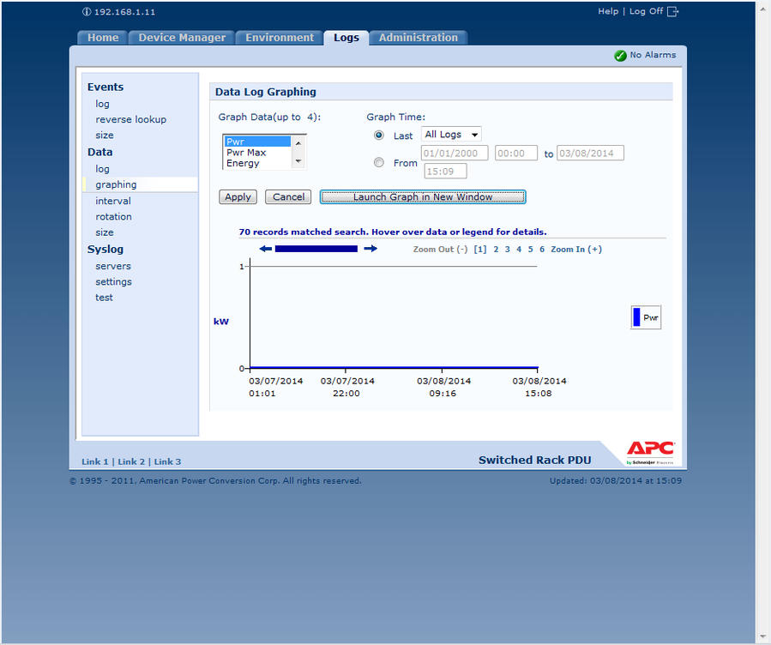Open the Administration tab
Viewport: 771px width, 645px height.
pyautogui.click(x=419, y=38)
